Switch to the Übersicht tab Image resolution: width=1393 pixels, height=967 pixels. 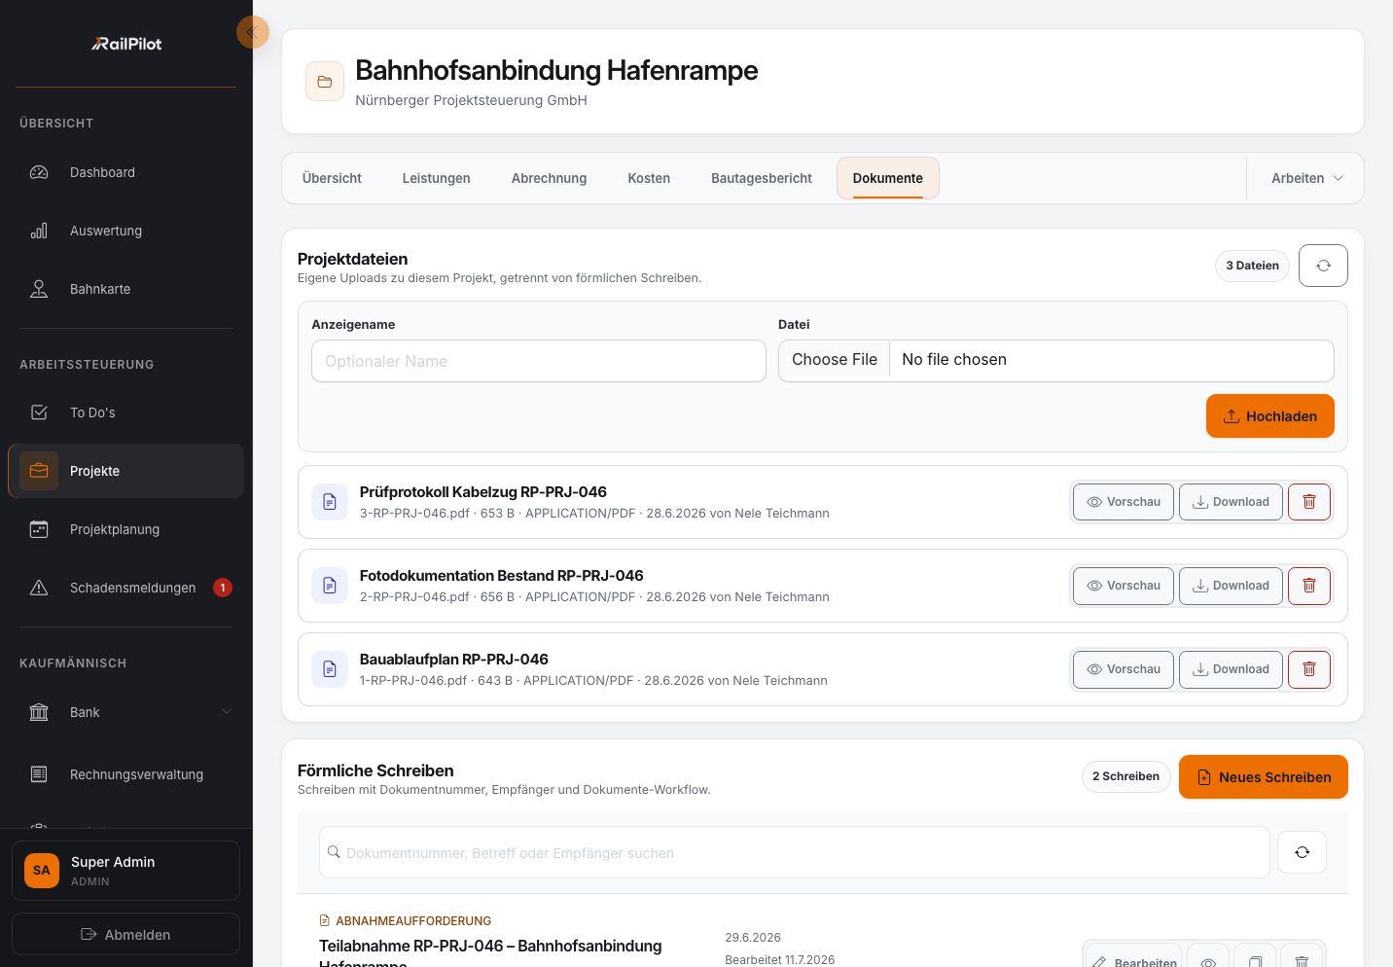332,178
